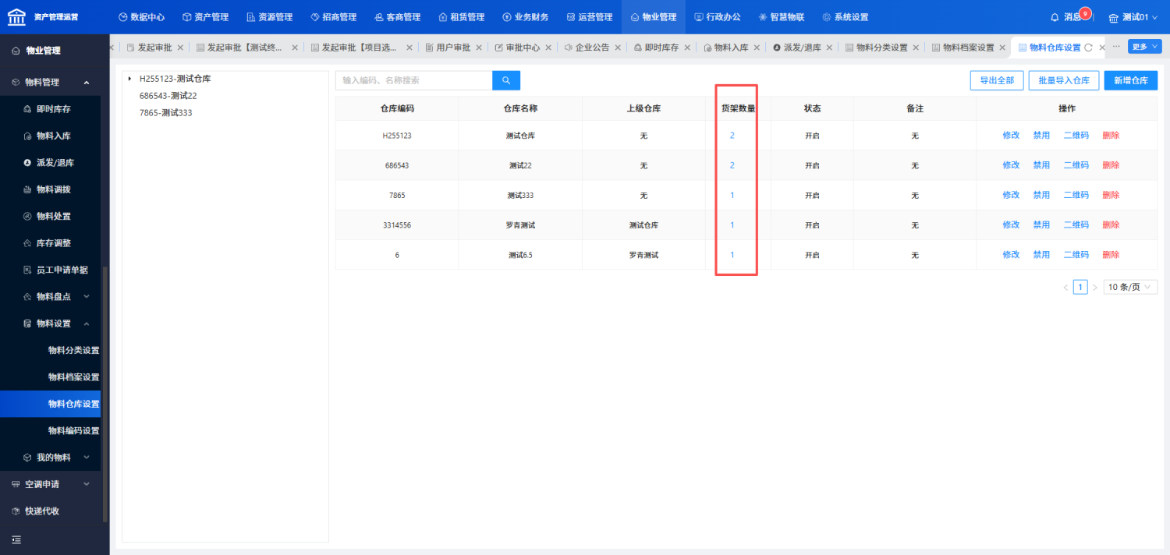Viewport: 1170px width, 555px height.
Task: Click 二维码 for warehouse 7865
Action: (x=1076, y=195)
